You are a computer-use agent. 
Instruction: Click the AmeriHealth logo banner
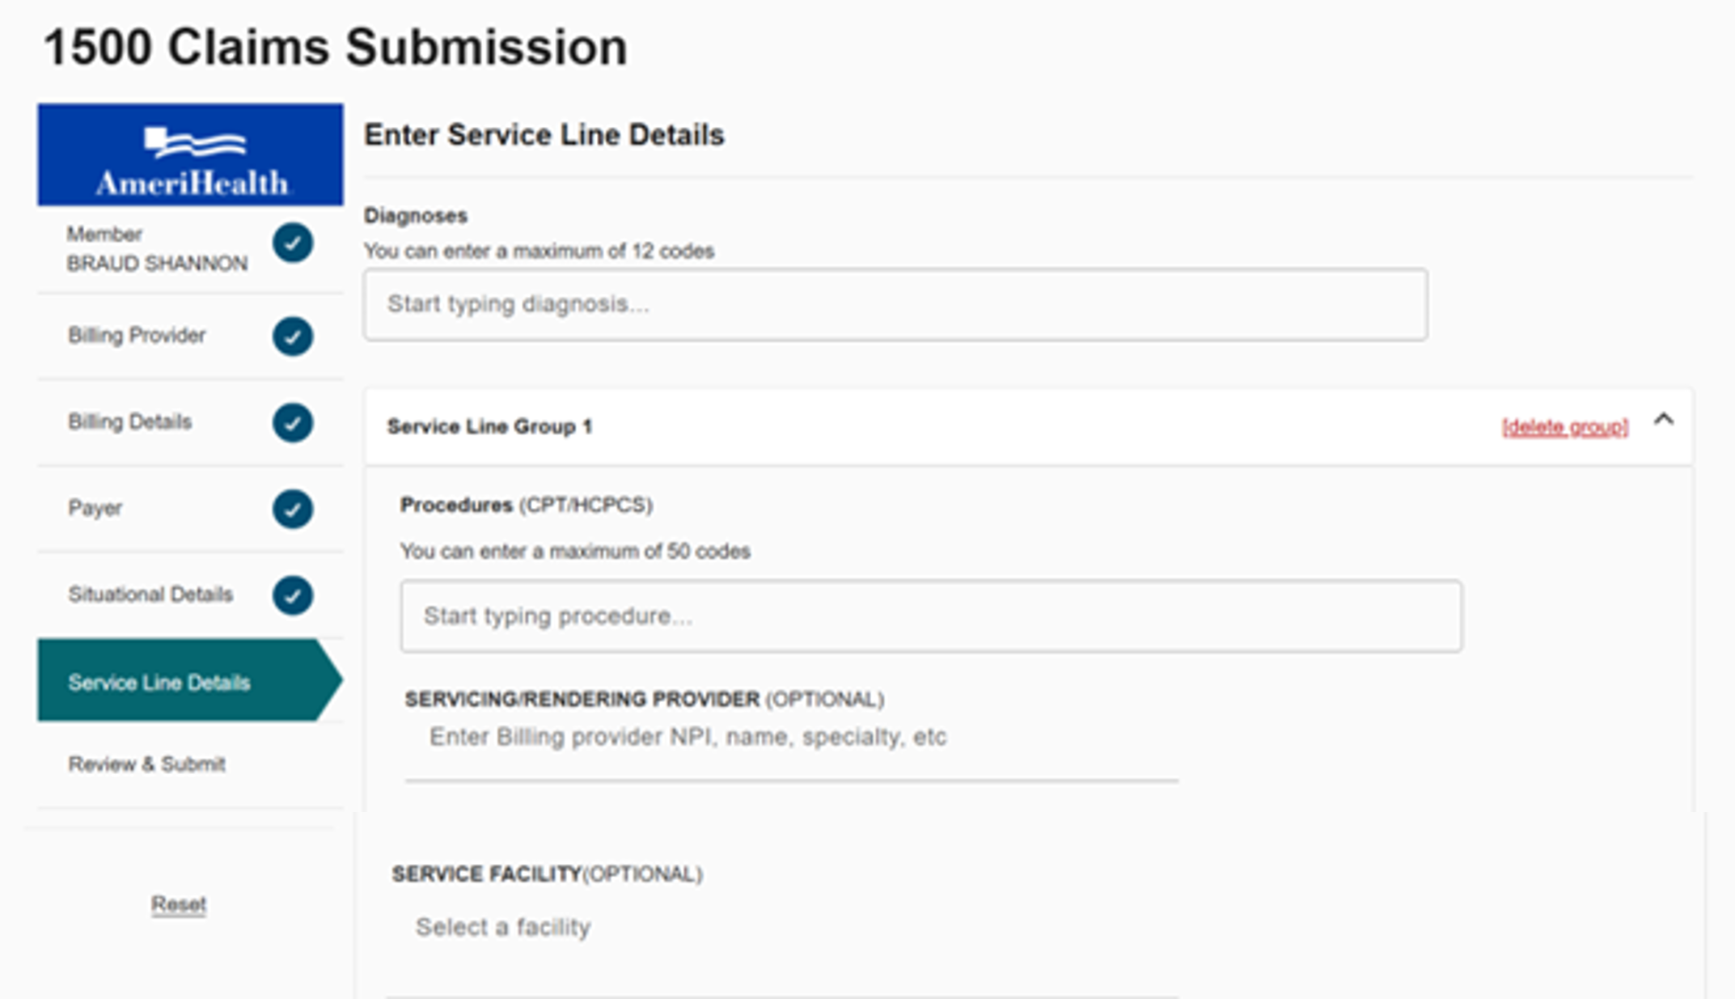pos(190,155)
